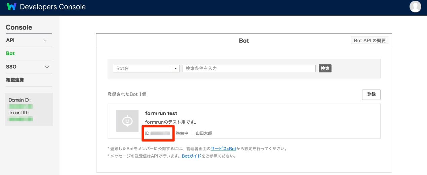
Task: Open the user profile avatar
Action: coord(415,7)
